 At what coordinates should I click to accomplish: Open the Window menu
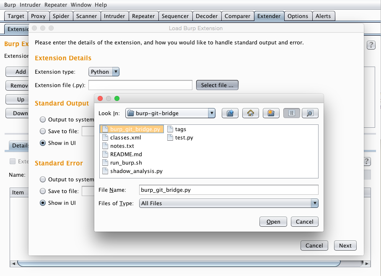point(81,5)
